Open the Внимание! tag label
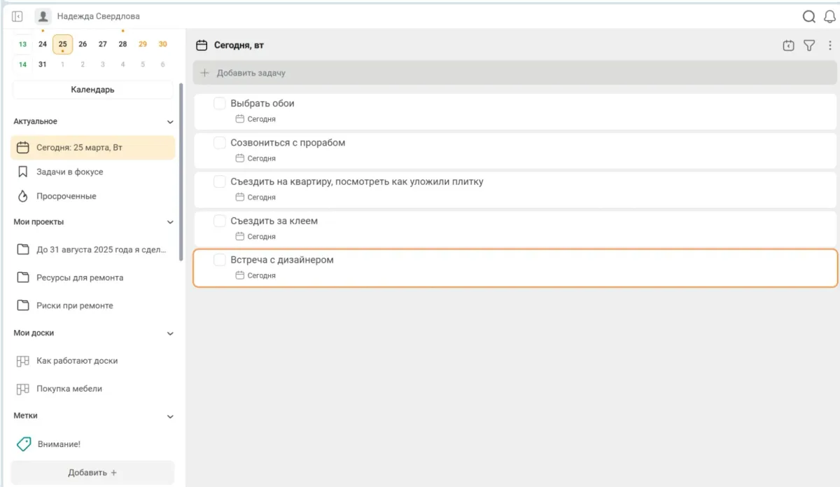Image resolution: width=840 pixels, height=487 pixels. coord(58,444)
